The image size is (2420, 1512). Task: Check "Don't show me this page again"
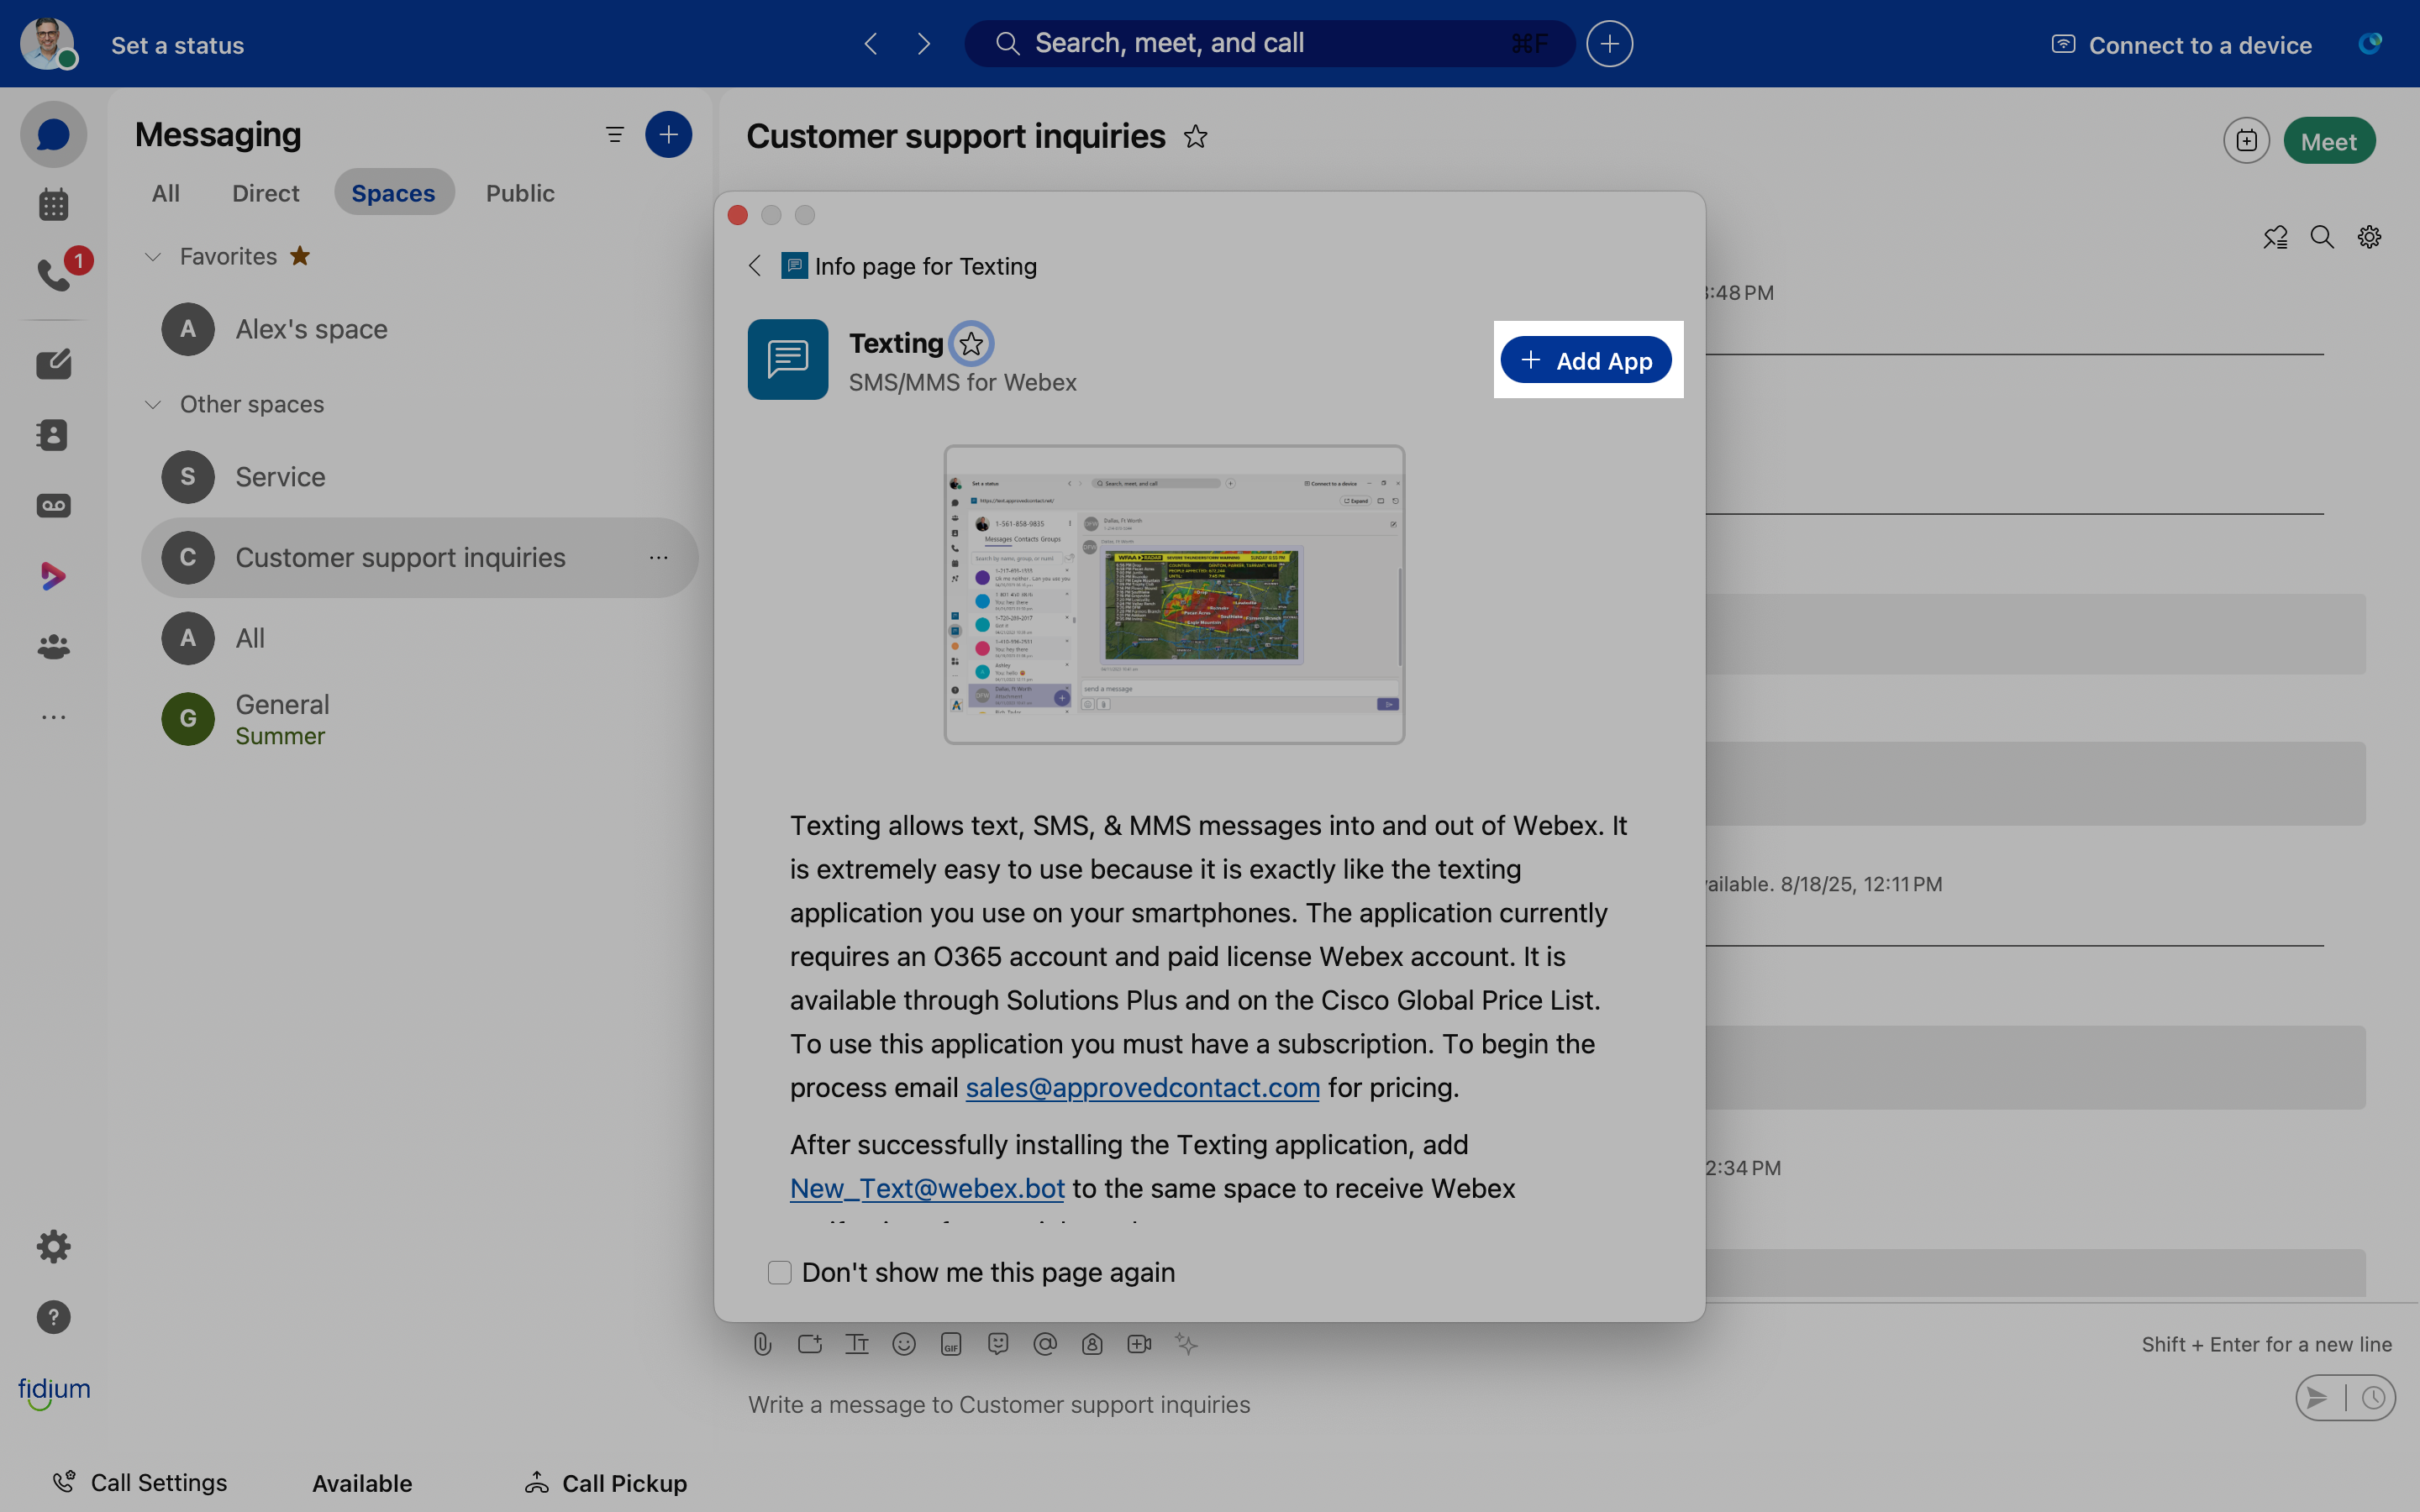(x=780, y=1272)
